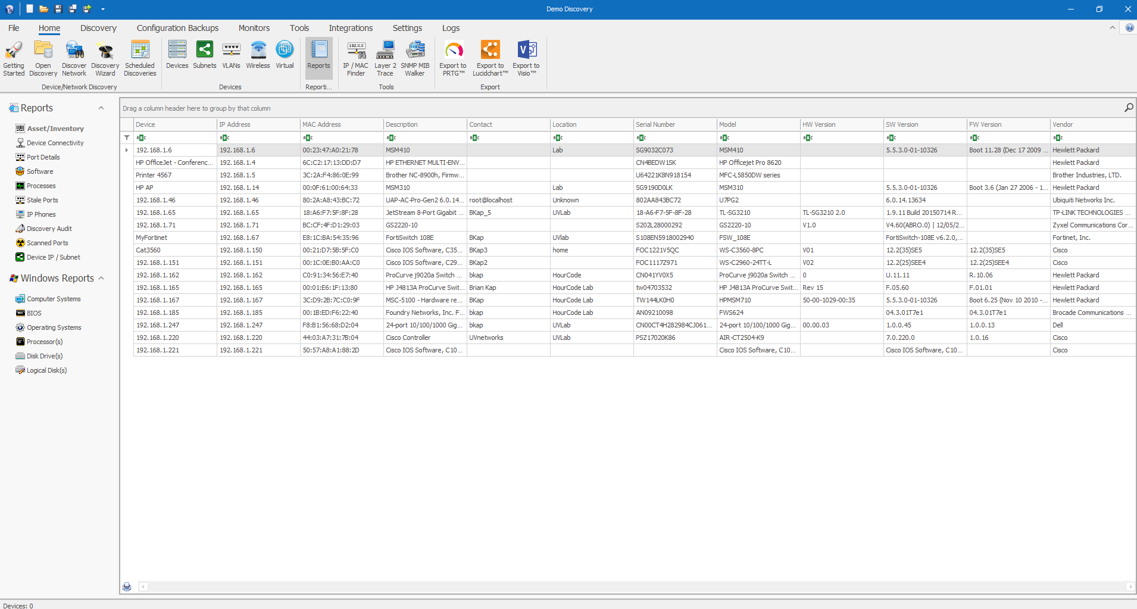
Task: Click the Brocade Communications vendor cell
Action: coord(1093,313)
